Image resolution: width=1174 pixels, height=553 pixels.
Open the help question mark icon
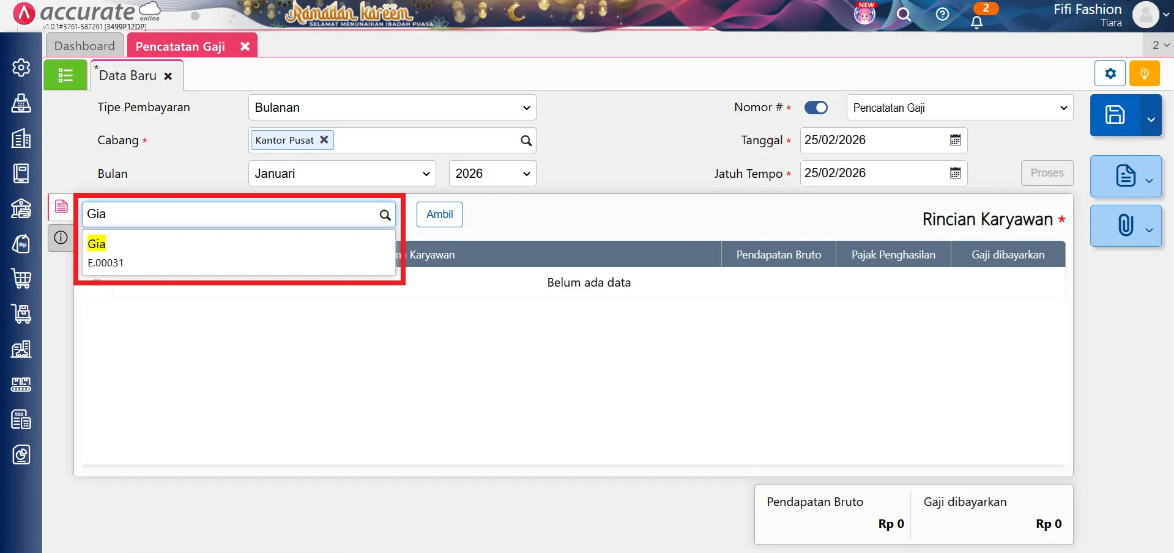pos(942,14)
